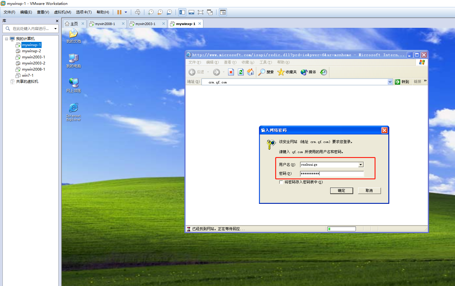Open VMware 选项卡(T) menu
Screen dimensions: 455x286
84,12
